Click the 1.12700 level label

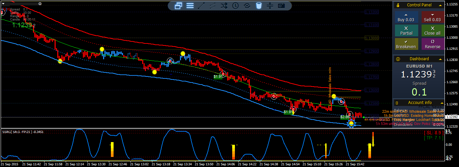tap(372, 77)
